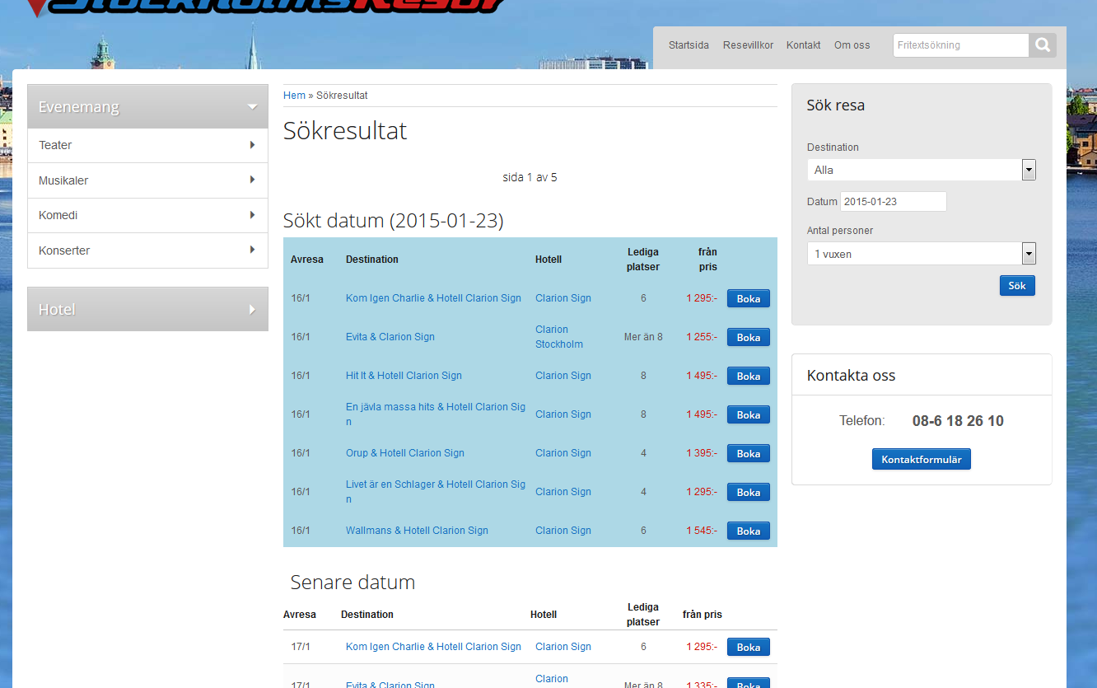Screen dimensions: 1097x688
Task: Click the Hem breadcrumb link
Action: [x=294, y=96]
